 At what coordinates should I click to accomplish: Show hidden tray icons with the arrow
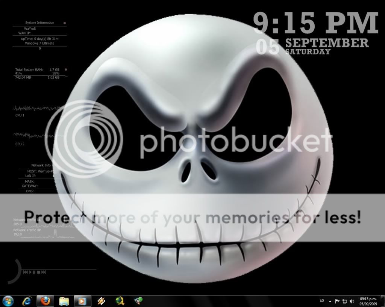(330, 301)
